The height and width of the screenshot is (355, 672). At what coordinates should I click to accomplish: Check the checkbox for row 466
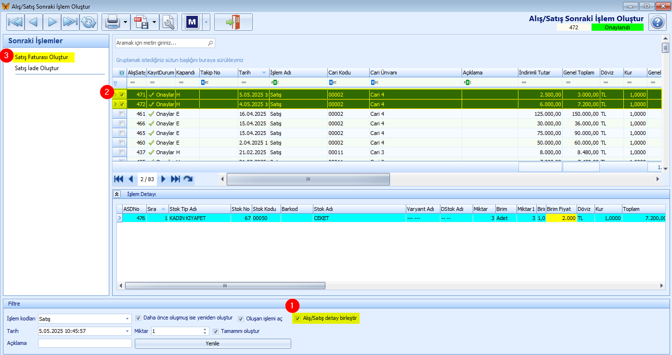(122, 123)
